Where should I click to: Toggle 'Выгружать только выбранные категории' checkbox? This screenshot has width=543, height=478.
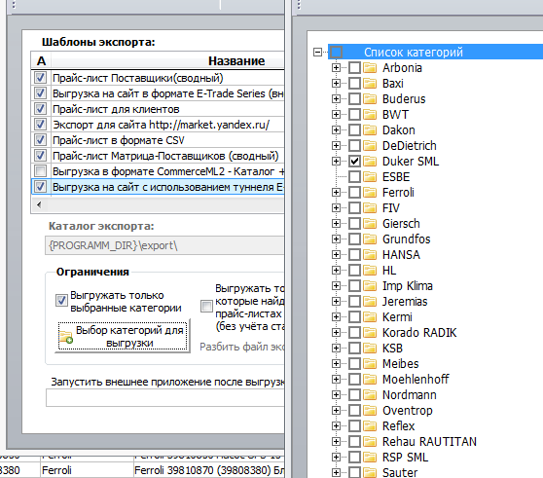61,300
